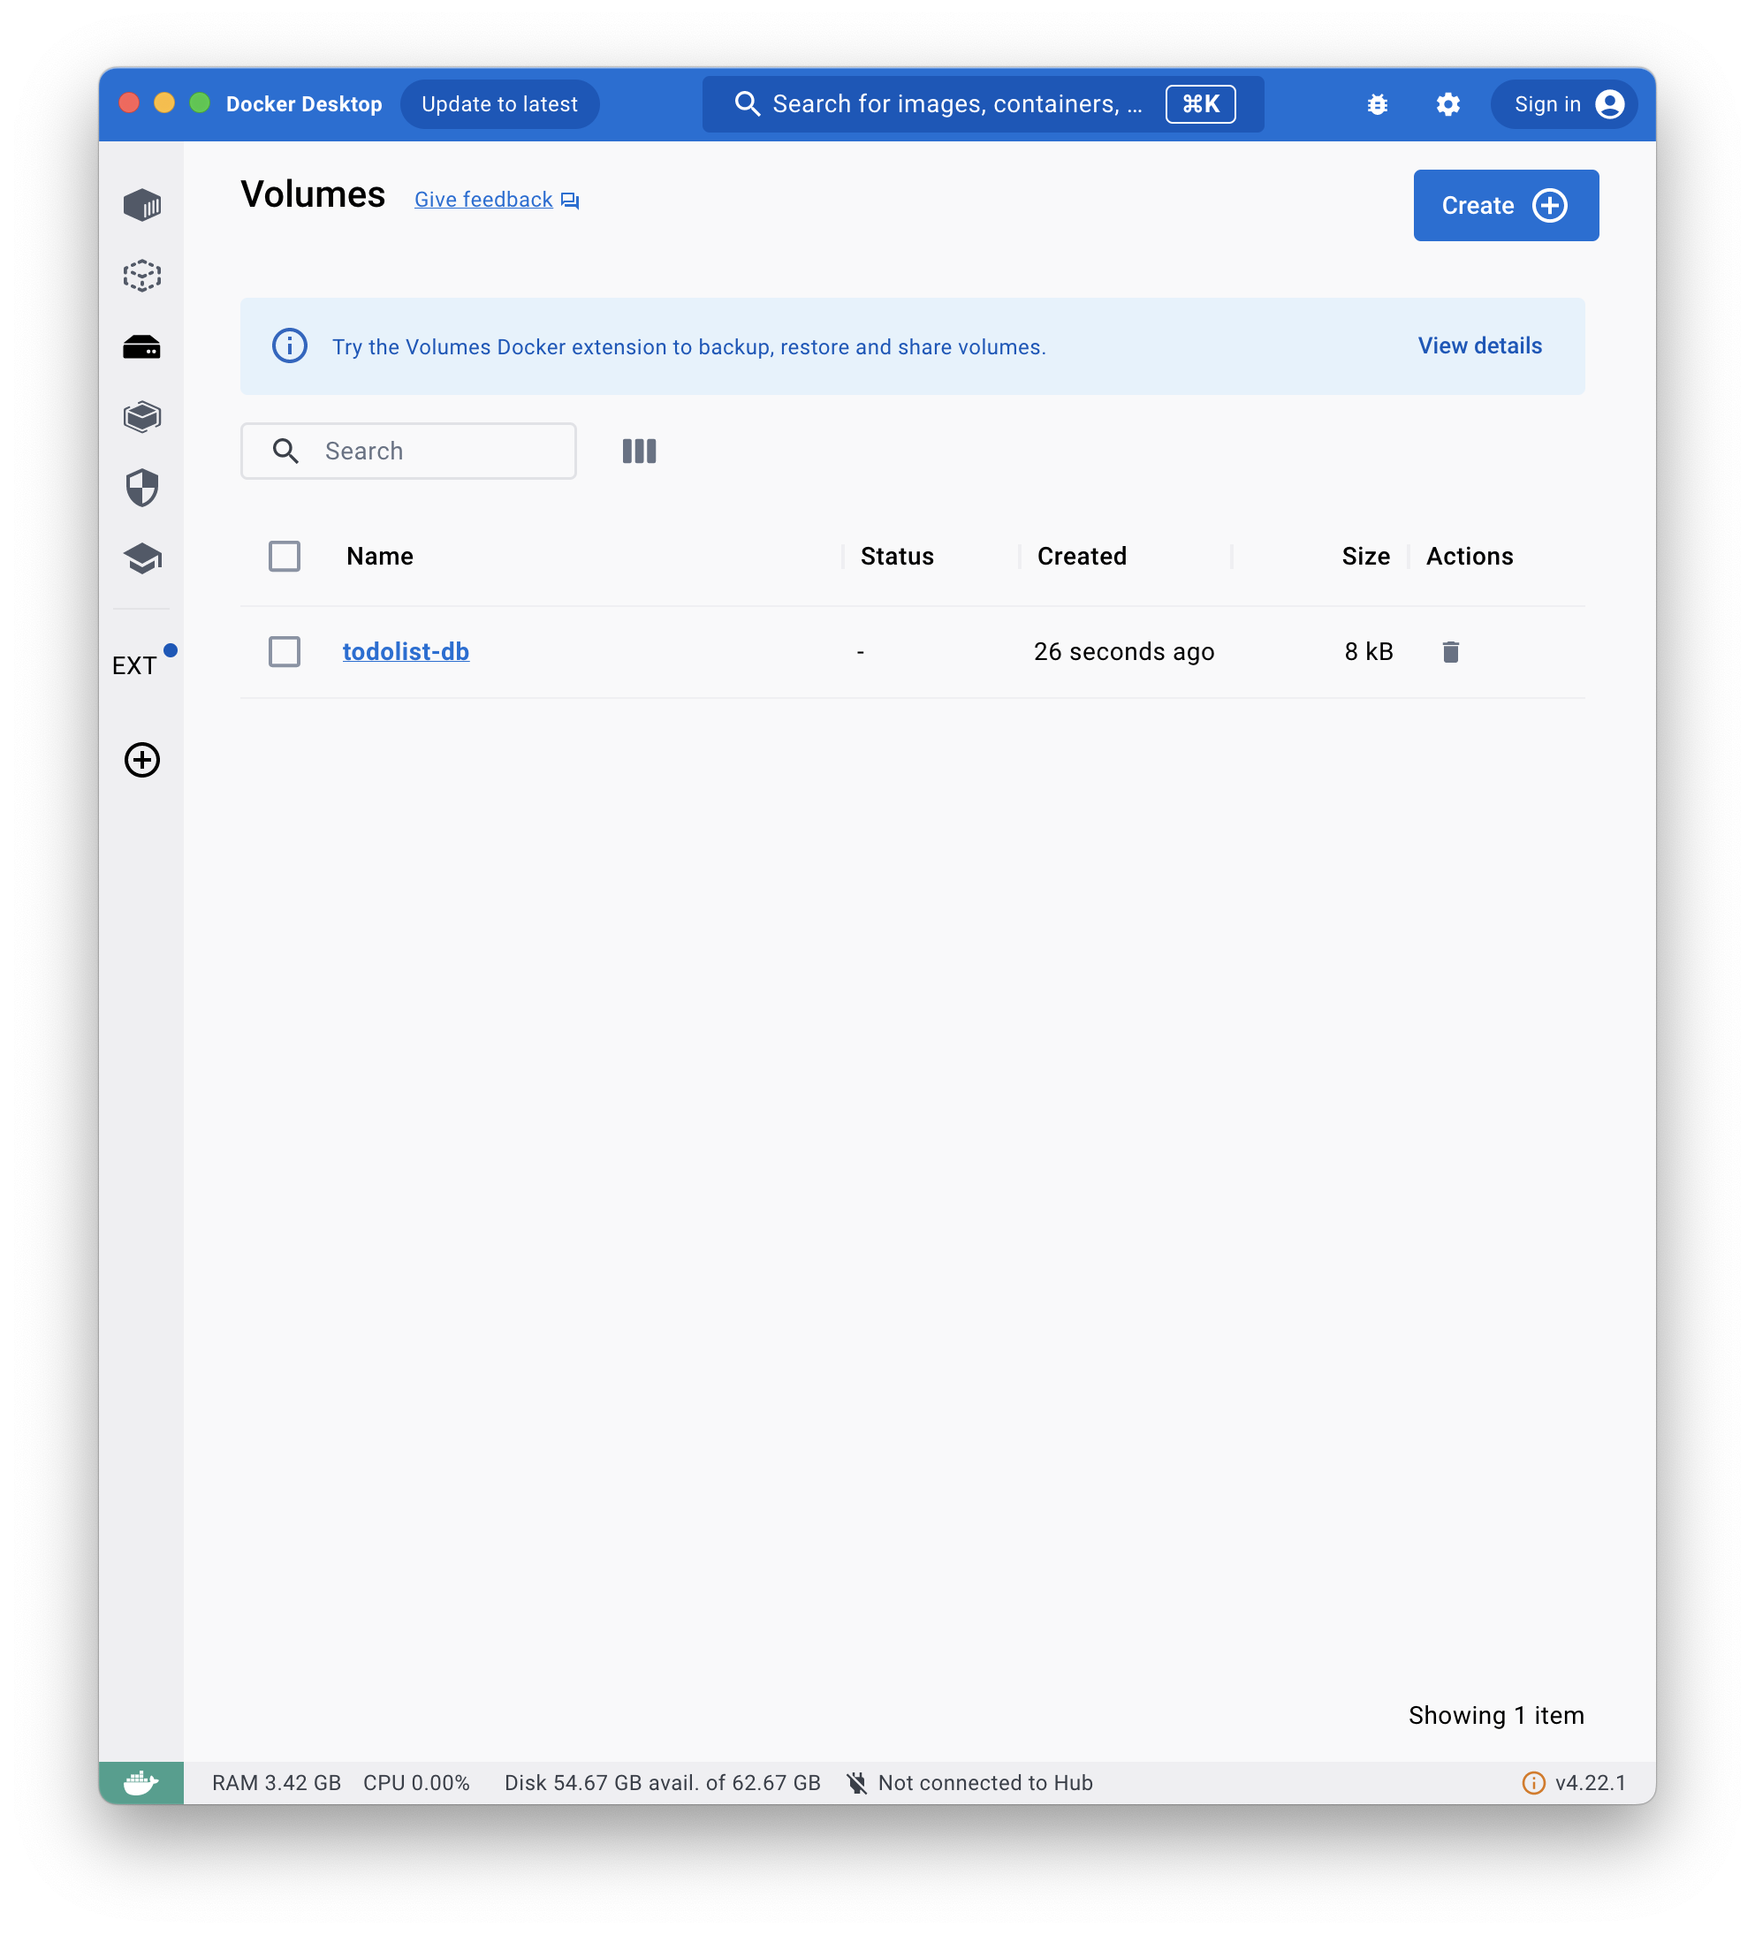This screenshot has height=1935, width=1755.
Task: Click the '8 kB' size cell
Action: [x=1367, y=652]
